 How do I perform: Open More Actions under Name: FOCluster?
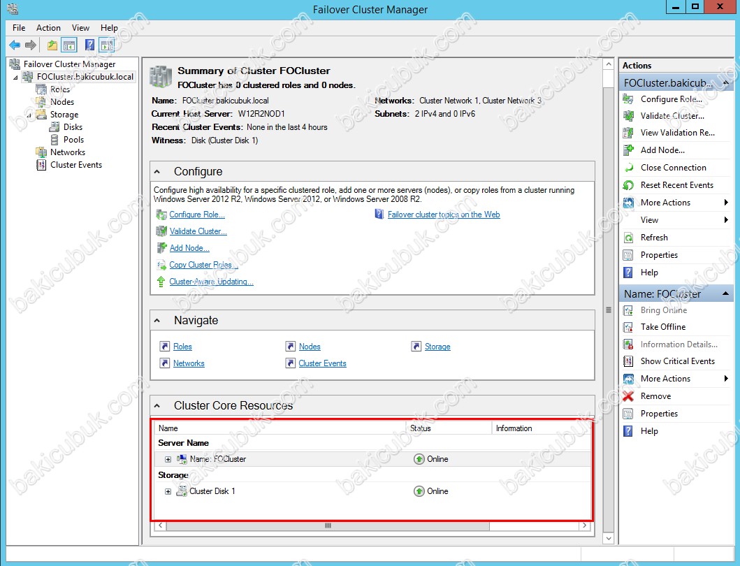coord(676,379)
